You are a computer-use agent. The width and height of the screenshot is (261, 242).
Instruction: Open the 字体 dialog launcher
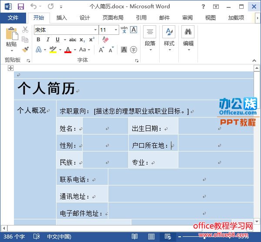click(137, 61)
